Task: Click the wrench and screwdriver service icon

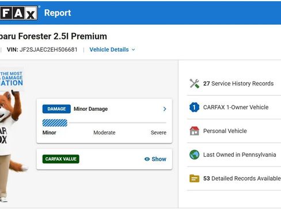Action: click(x=194, y=83)
